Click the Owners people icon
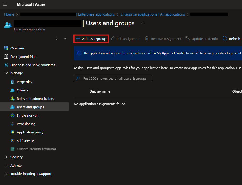Screen dimensions: 242x185 (x=13, y=90)
